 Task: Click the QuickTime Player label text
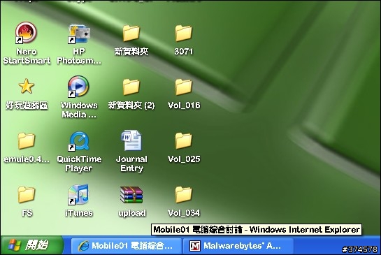79,163
